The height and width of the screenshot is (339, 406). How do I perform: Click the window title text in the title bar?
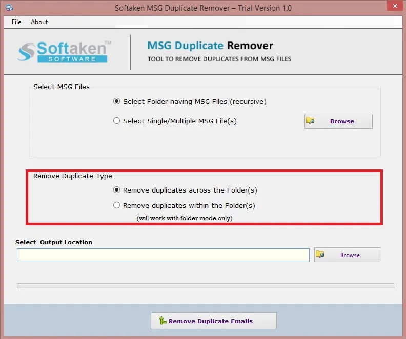pyautogui.click(x=203, y=8)
